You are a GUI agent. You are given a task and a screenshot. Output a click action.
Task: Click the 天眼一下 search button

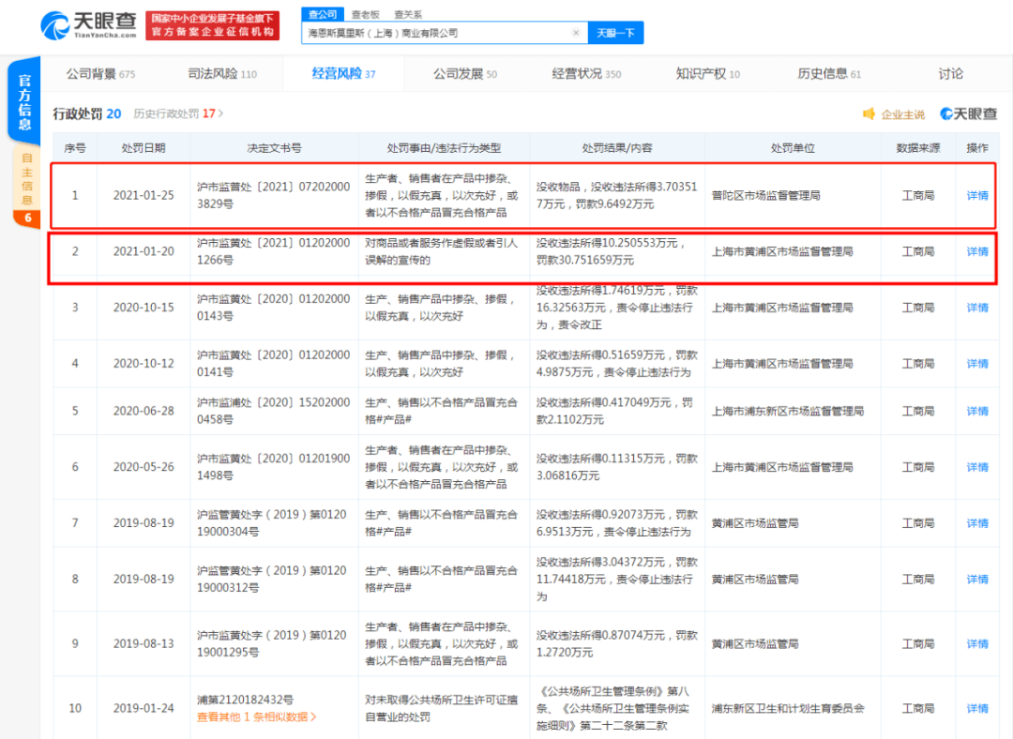click(x=615, y=33)
